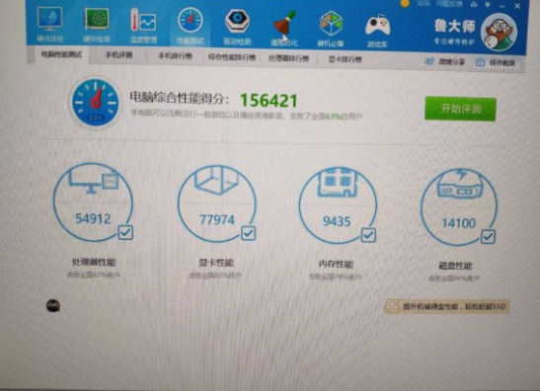540x391 pixels.
Task: Click the 内存性能 label
Action: click(336, 265)
